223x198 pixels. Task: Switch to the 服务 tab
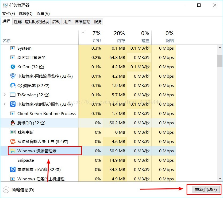point(98,22)
